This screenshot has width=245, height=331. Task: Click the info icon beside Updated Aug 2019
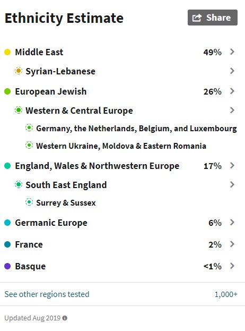pyautogui.click(x=65, y=318)
